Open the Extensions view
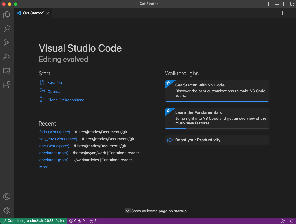This screenshot has width=296, height=224. (x=7, y=85)
